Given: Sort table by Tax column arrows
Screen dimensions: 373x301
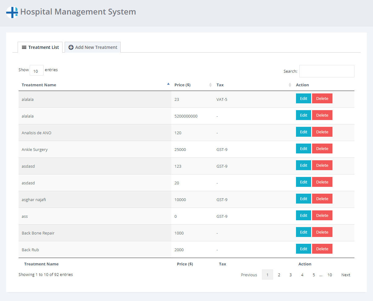Looking at the screenshot, I should [x=290, y=85].
